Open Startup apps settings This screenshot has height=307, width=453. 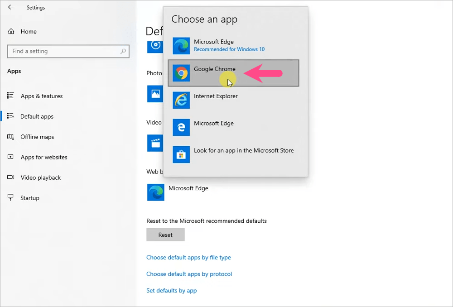29,198
